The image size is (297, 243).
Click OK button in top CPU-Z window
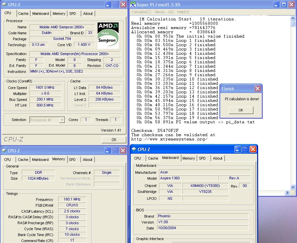point(114,139)
